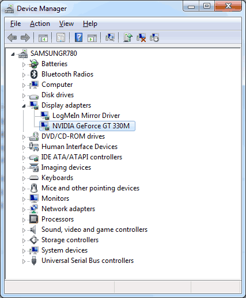The width and height of the screenshot is (246, 298).
Task: Collapse the Display adapters node
Action: click(x=24, y=106)
